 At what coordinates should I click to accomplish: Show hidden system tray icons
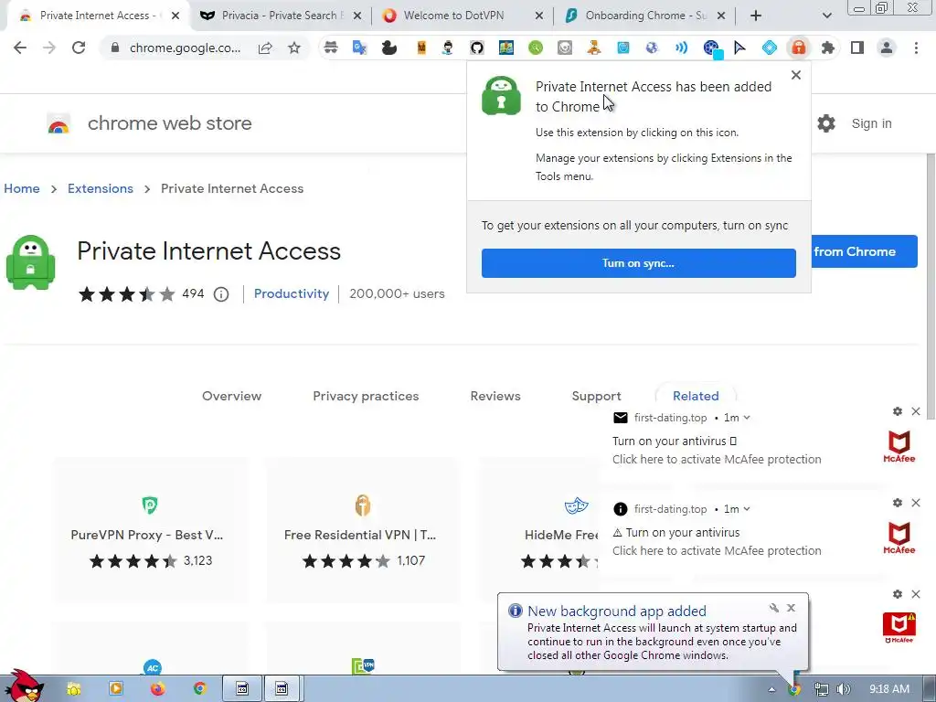[x=771, y=689]
